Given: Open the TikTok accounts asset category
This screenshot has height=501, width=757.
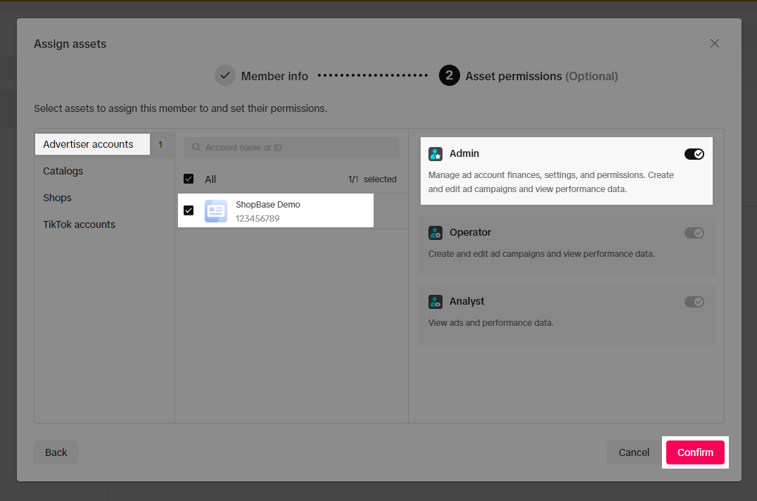Looking at the screenshot, I should (x=79, y=224).
